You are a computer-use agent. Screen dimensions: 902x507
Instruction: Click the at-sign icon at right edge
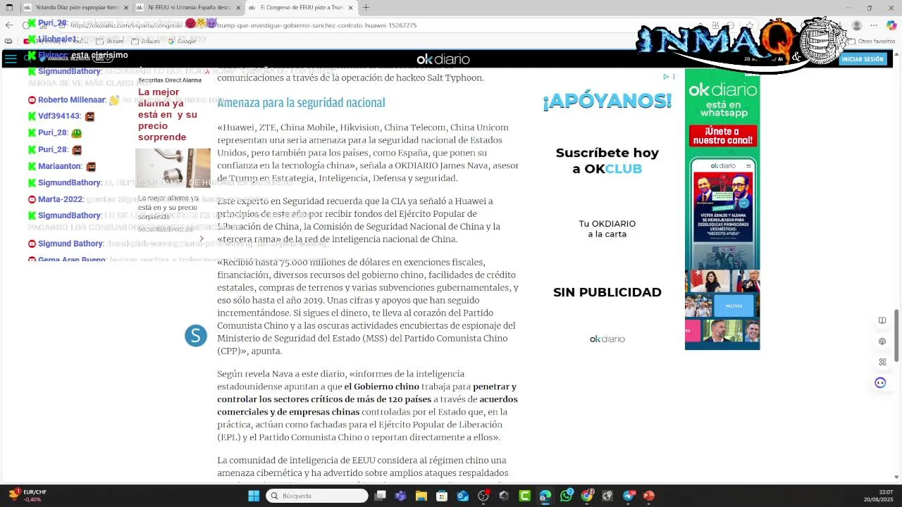coord(882,341)
